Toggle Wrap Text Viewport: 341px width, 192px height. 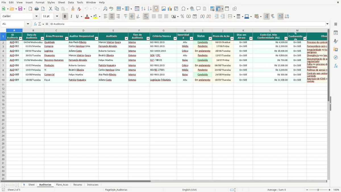(x=146, y=16)
